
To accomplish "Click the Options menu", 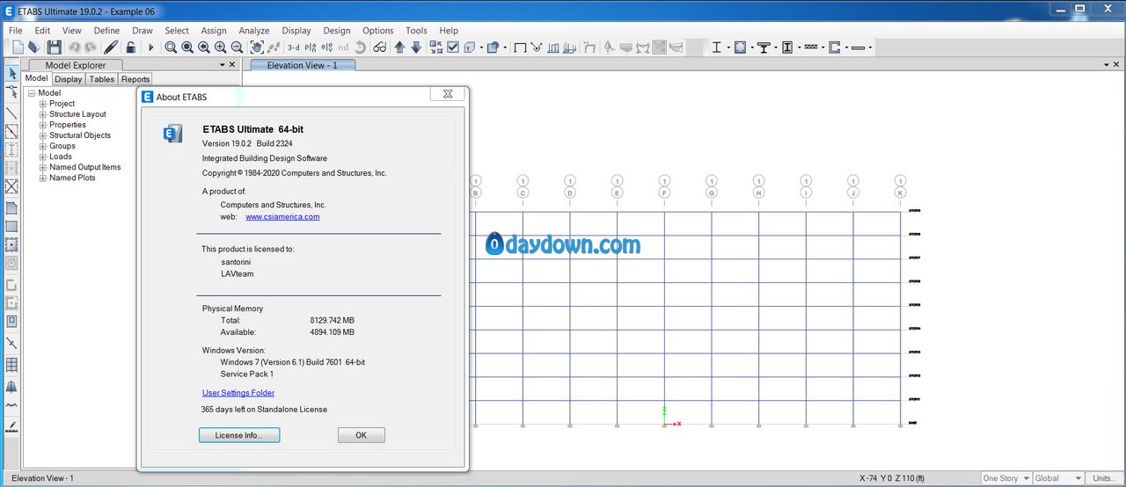I will 378,30.
